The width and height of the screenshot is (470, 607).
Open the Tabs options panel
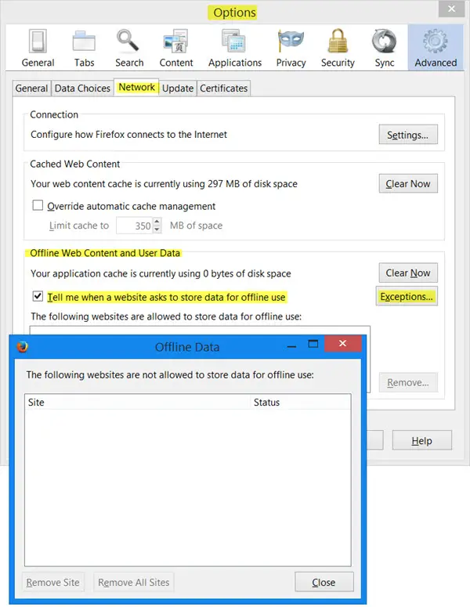[84, 48]
